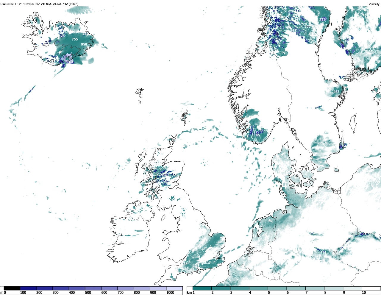The image size is (381, 295).
Task: Click the '48' value in the lower right
Action: point(365,234)
